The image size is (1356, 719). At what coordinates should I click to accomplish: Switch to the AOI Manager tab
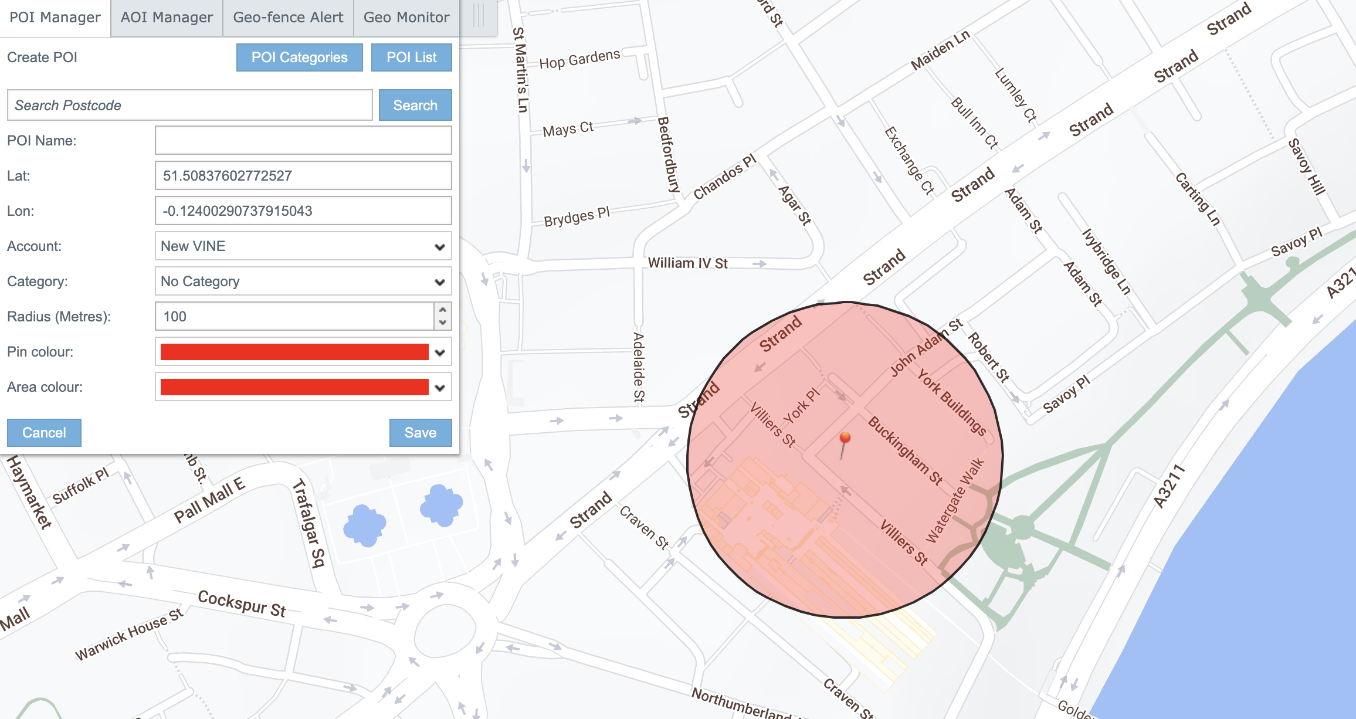pyautogui.click(x=167, y=18)
